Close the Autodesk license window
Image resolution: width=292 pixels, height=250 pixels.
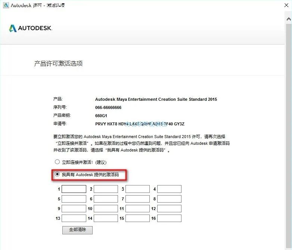pos(286,5)
